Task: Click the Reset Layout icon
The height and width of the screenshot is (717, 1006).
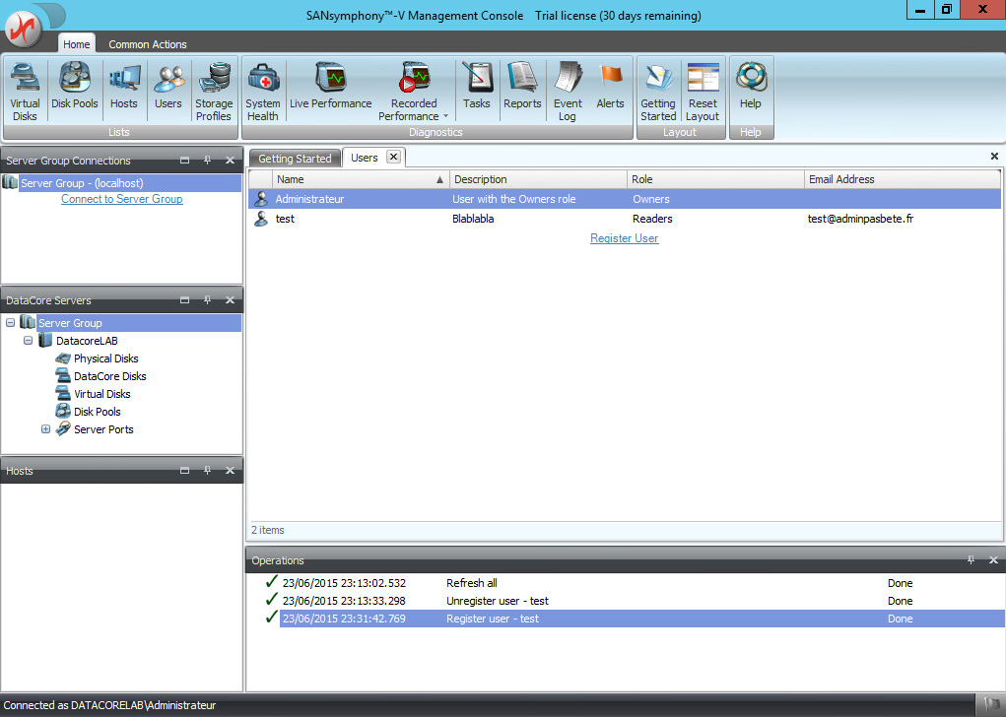Action: tap(703, 91)
